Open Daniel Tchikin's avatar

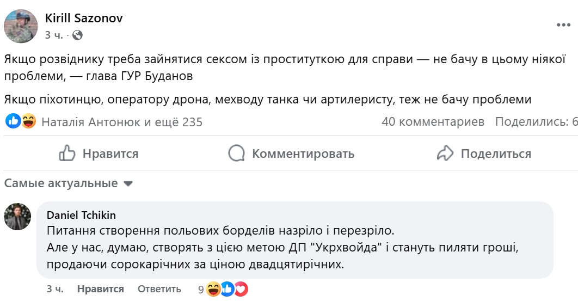pos(17,216)
